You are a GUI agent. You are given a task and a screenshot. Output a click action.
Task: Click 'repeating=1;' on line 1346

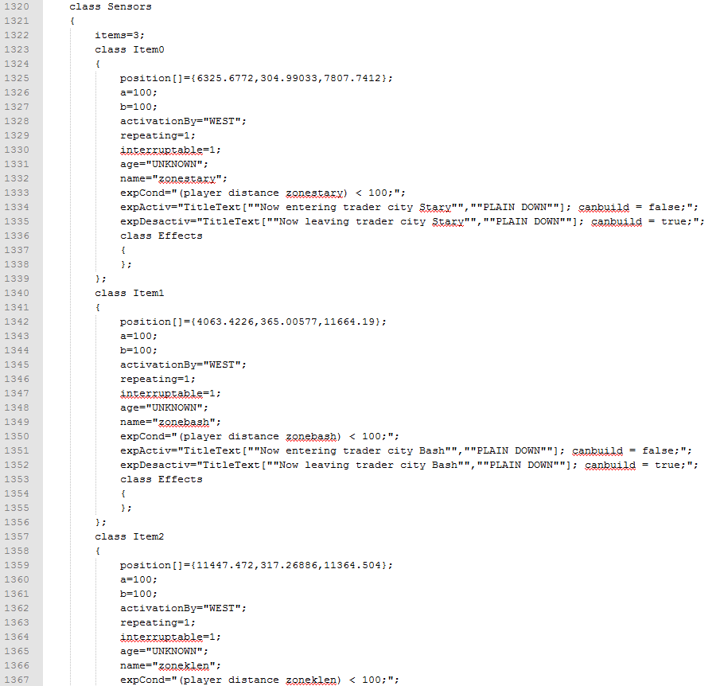(x=158, y=379)
